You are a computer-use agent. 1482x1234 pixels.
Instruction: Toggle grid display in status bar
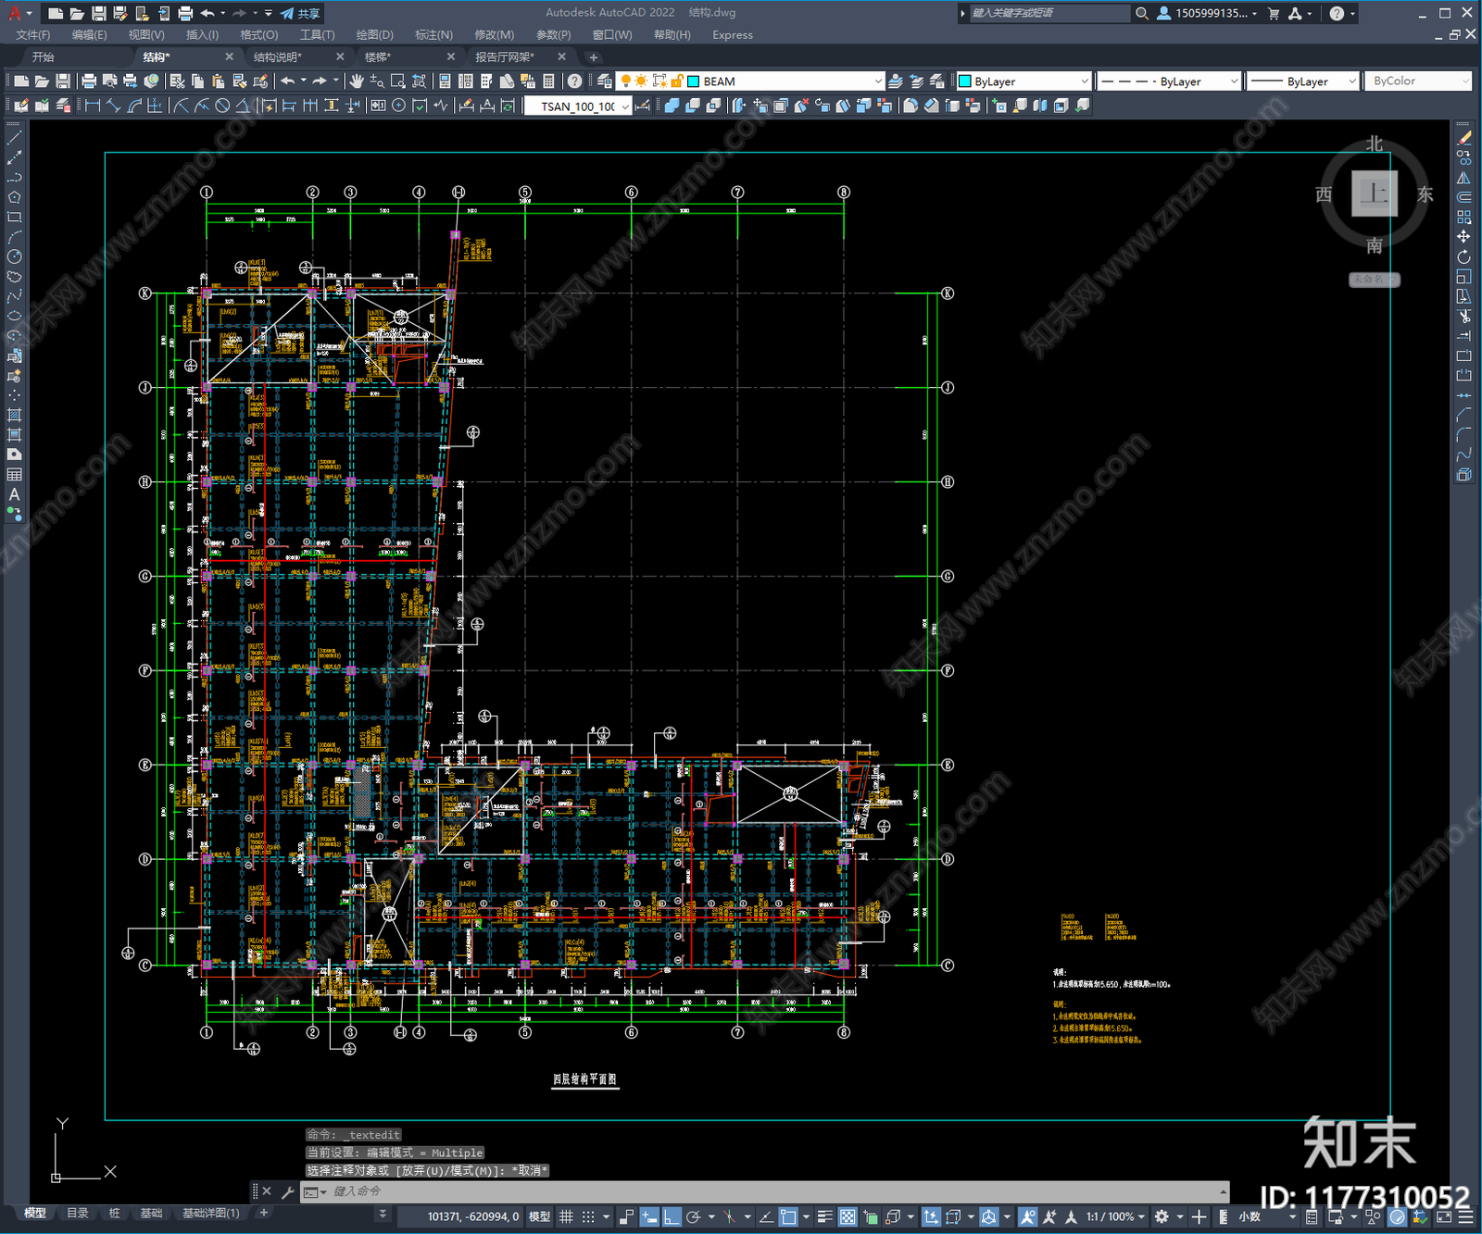(566, 1216)
